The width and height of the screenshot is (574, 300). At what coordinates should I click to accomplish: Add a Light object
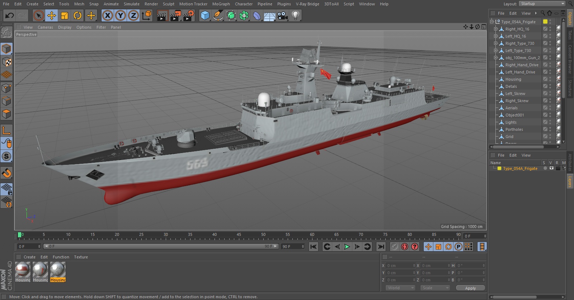click(x=296, y=15)
